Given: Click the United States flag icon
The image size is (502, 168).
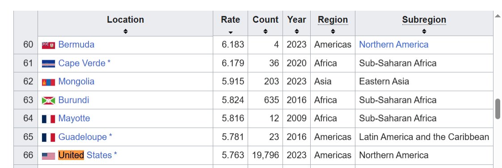Looking at the screenshot, I should (48, 156).
